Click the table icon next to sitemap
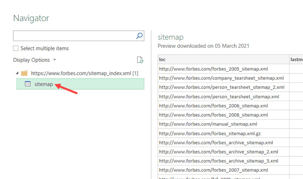Image resolution: width=303 pixels, height=179 pixels. pyautogui.click(x=28, y=84)
